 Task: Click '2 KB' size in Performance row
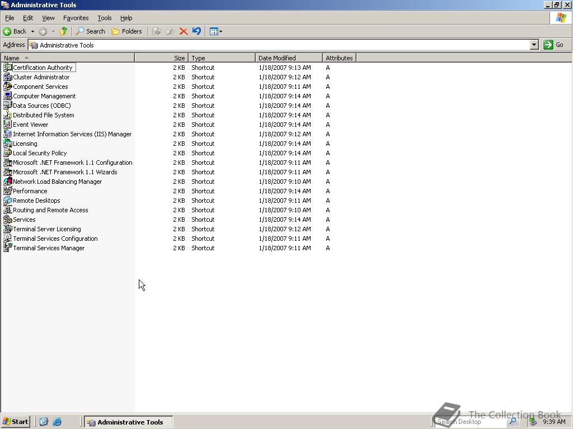click(179, 191)
